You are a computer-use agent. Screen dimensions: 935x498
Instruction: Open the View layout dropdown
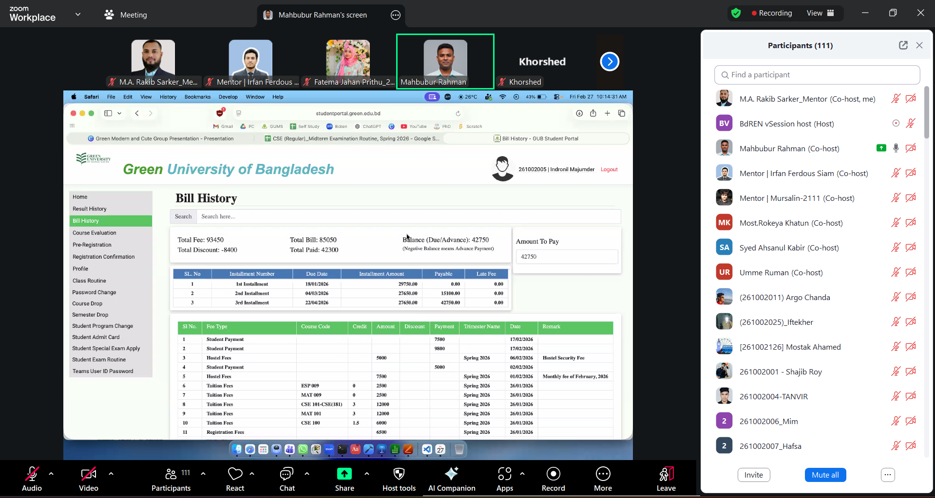[820, 13]
